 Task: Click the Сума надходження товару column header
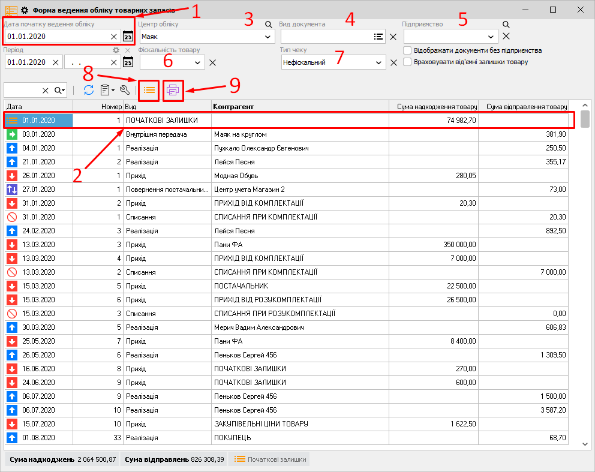(x=433, y=106)
